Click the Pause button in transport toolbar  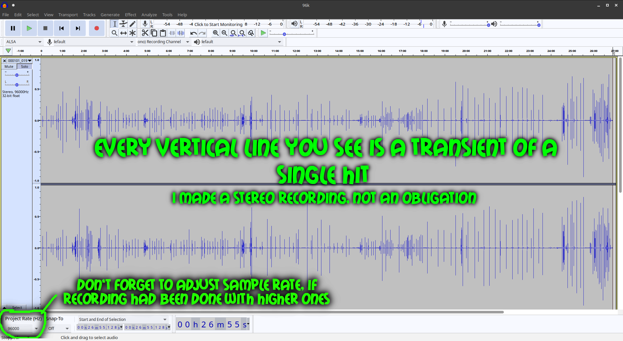[x=13, y=28]
